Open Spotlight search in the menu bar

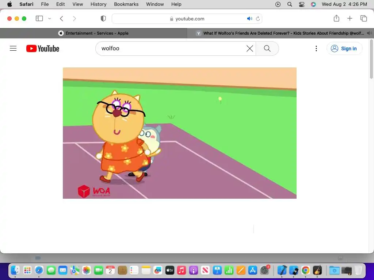point(290,4)
